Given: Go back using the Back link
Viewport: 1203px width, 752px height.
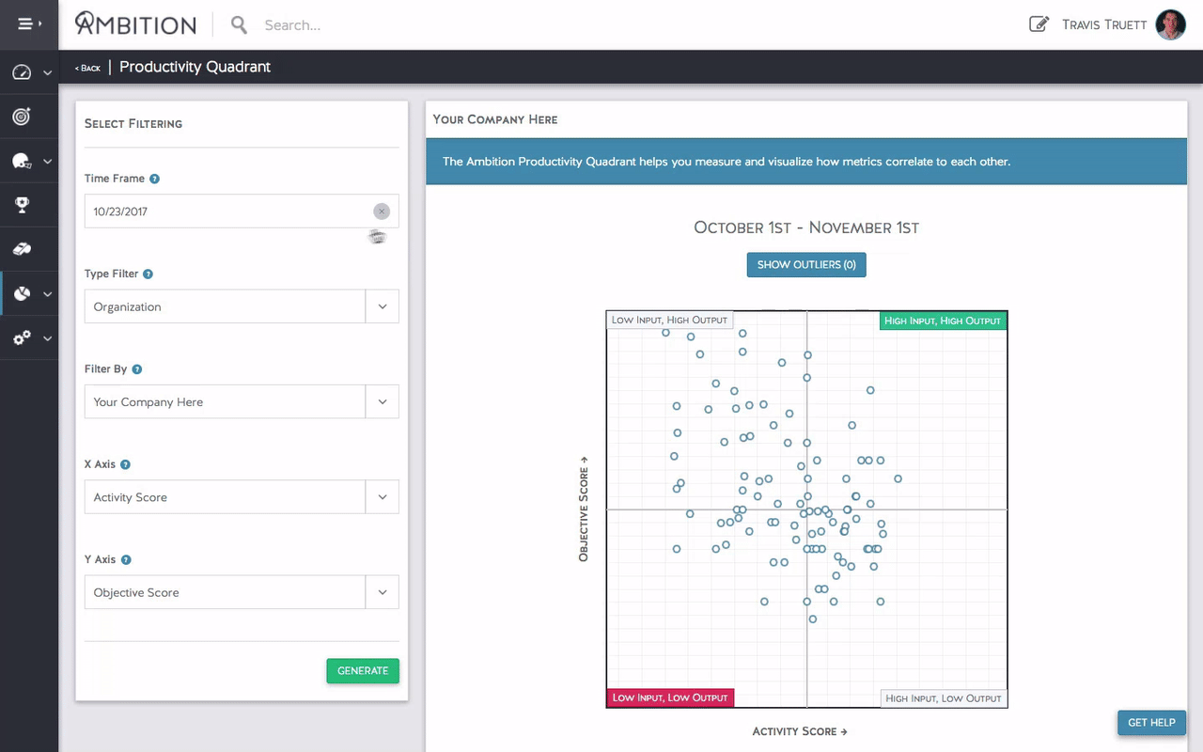Looking at the screenshot, I should point(88,68).
